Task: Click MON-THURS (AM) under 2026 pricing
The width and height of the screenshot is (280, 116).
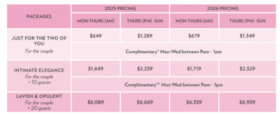Action: 194,21
